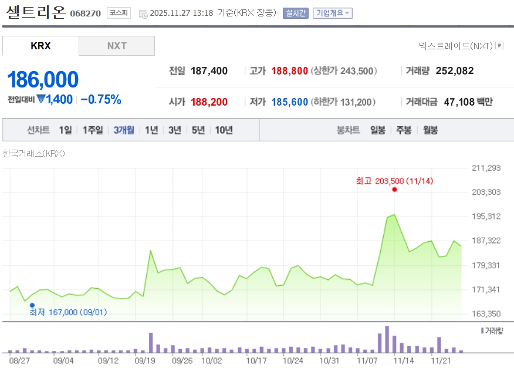Click the purple 거래량 legend swatch

pyautogui.click(x=482, y=331)
